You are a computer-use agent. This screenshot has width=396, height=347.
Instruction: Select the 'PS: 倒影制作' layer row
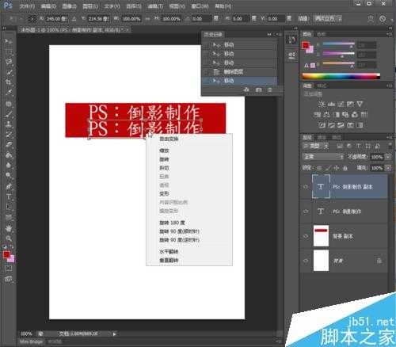coord(345,212)
